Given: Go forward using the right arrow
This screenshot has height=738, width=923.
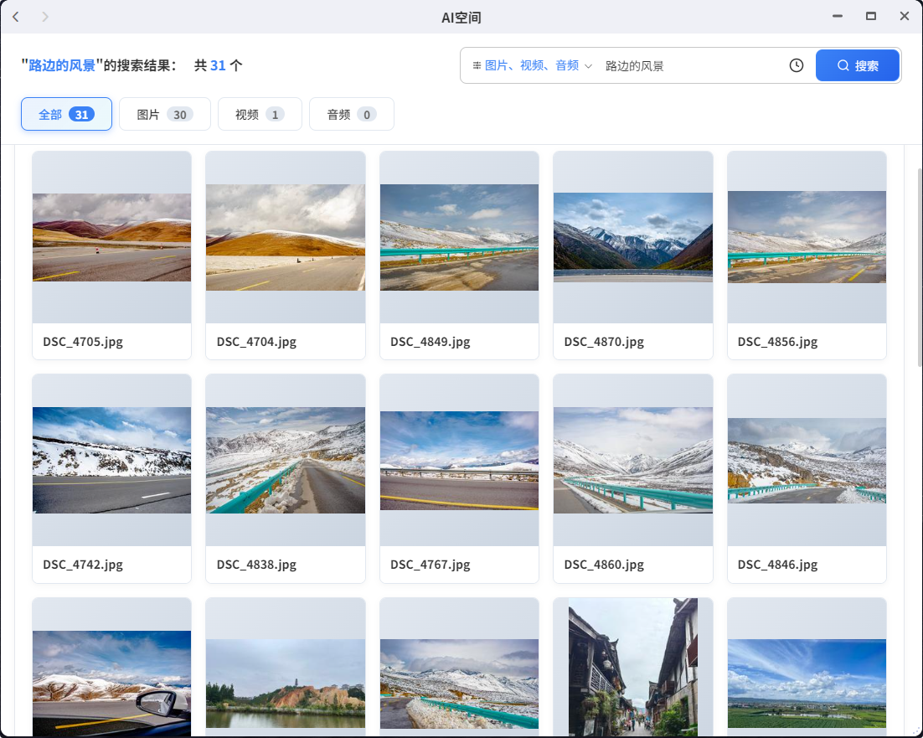Looking at the screenshot, I should [45, 17].
